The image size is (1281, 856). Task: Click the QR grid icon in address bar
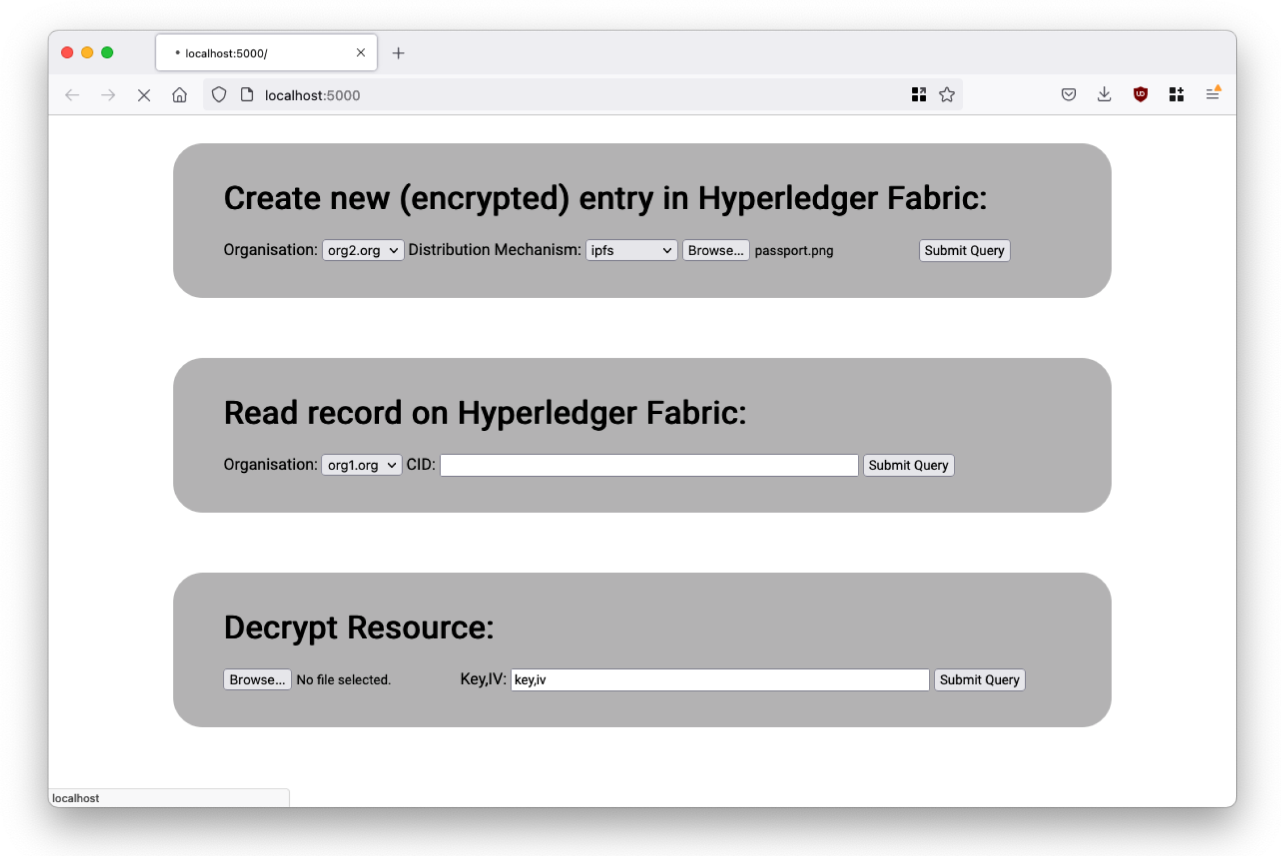point(919,95)
